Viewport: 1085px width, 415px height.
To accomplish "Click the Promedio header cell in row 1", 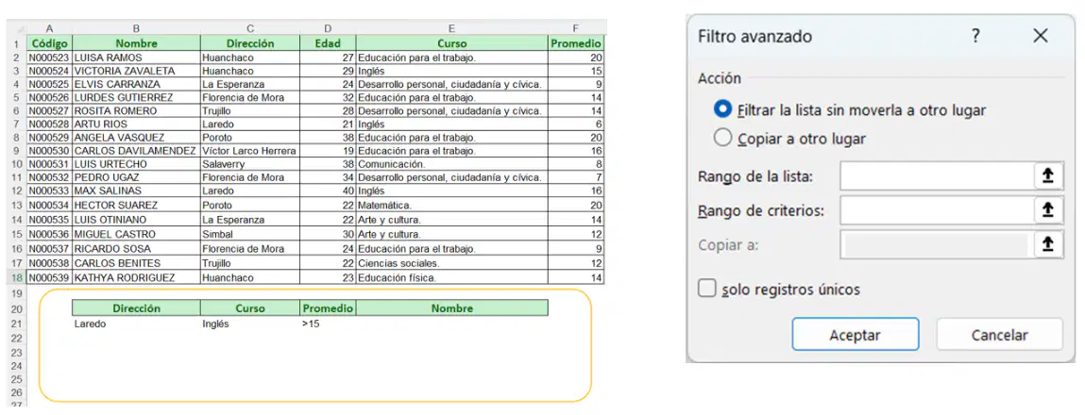I will click(x=576, y=42).
